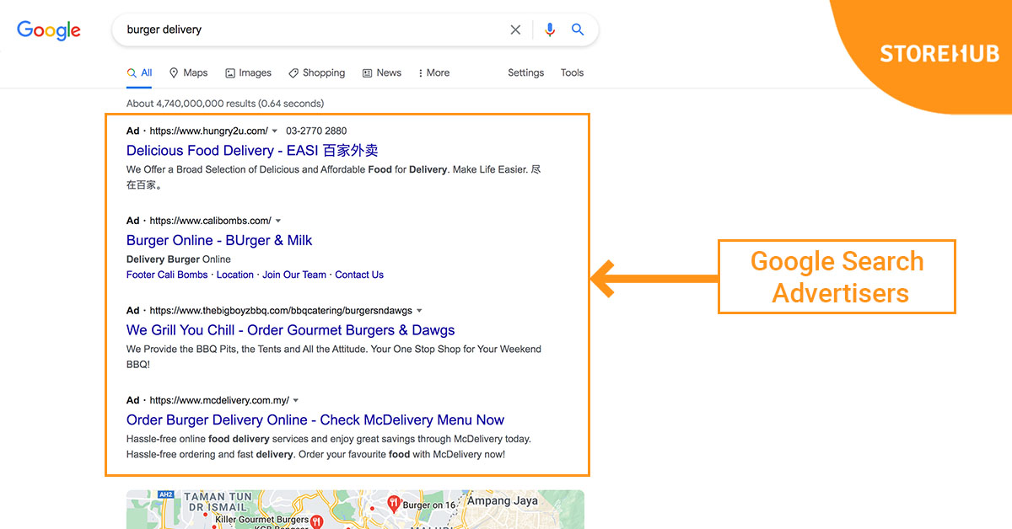This screenshot has height=529, width=1012.
Task: Click the About 4,740,000,000 results text
Action: tap(225, 104)
